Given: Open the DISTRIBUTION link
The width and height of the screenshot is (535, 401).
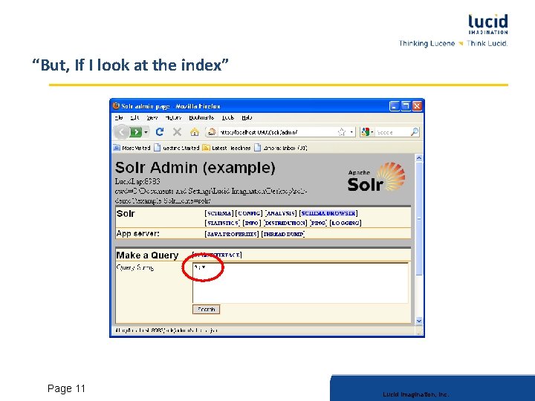Looking at the screenshot, I should 285,223.
